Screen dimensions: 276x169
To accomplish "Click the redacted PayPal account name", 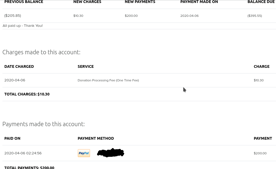I will (111, 153).
